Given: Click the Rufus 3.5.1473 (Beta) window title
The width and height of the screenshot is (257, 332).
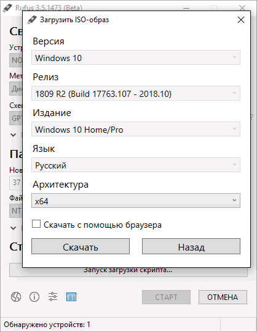Looking at the screenshot, I should [49, 8].
